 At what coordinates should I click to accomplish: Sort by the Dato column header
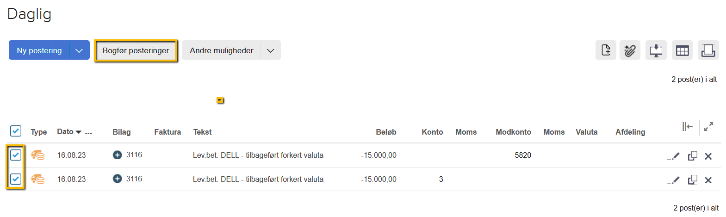[x=65, y=132]
